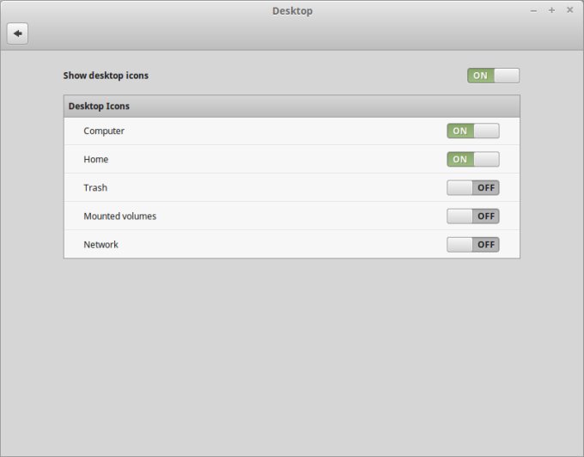Disable the Computer desktop icon toggle
The image size is (584, 457).
(x=472, y=131)
